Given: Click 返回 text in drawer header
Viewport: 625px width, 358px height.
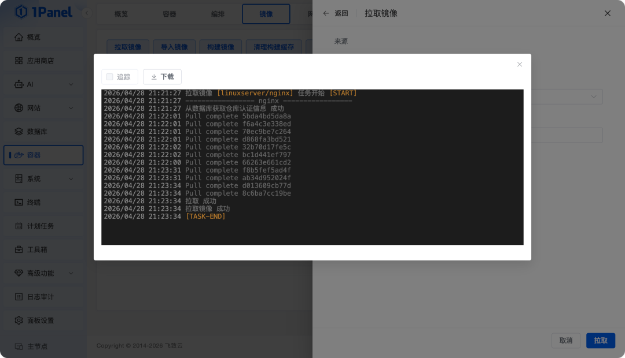Looking at the screenshot, I should pyautogui.click(x=341, y=13).
